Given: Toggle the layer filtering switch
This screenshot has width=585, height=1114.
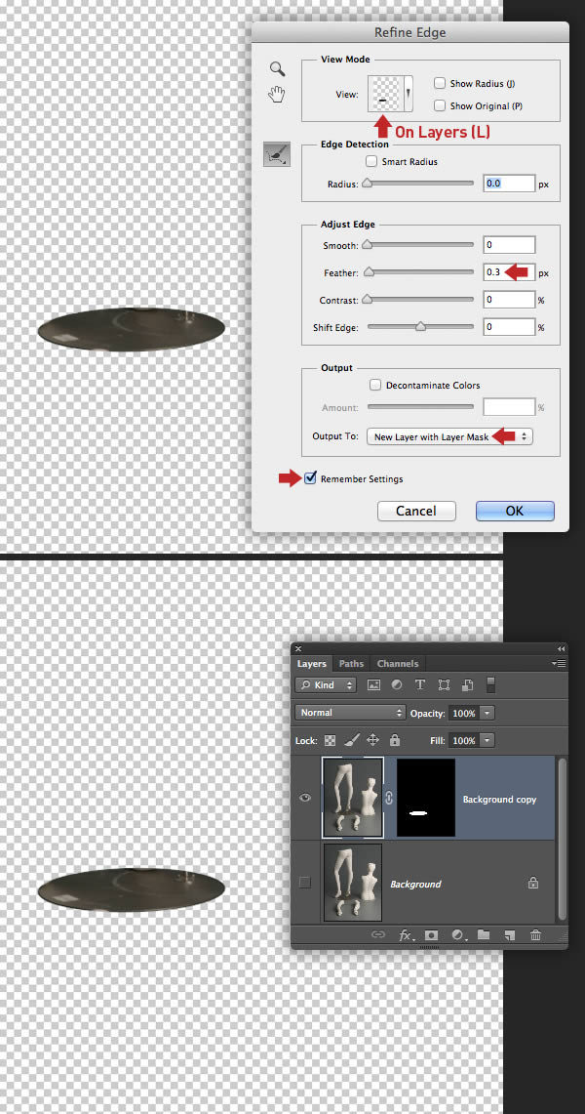Looking at the screenshot, I should (x=490, y=685).
